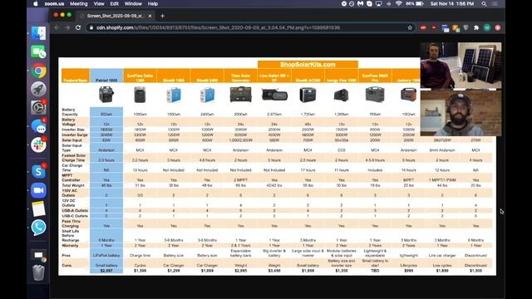Open the blue phone app in dock
Viewport: 532px width, 299px height.
click(38, 227)
